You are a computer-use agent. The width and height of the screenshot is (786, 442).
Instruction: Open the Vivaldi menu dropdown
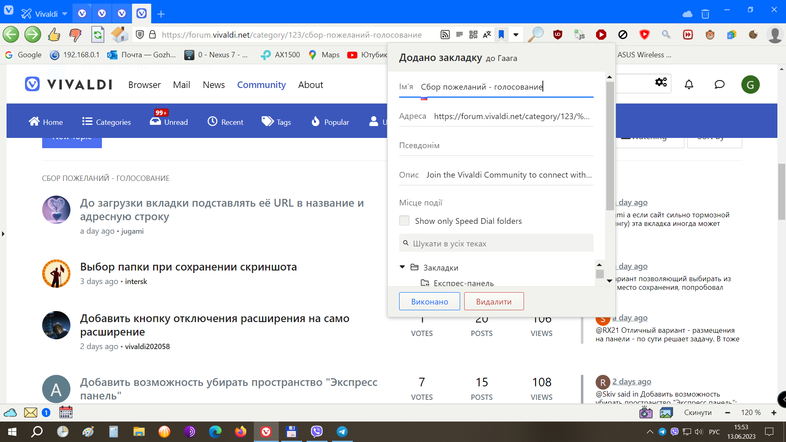click(44, 14)
